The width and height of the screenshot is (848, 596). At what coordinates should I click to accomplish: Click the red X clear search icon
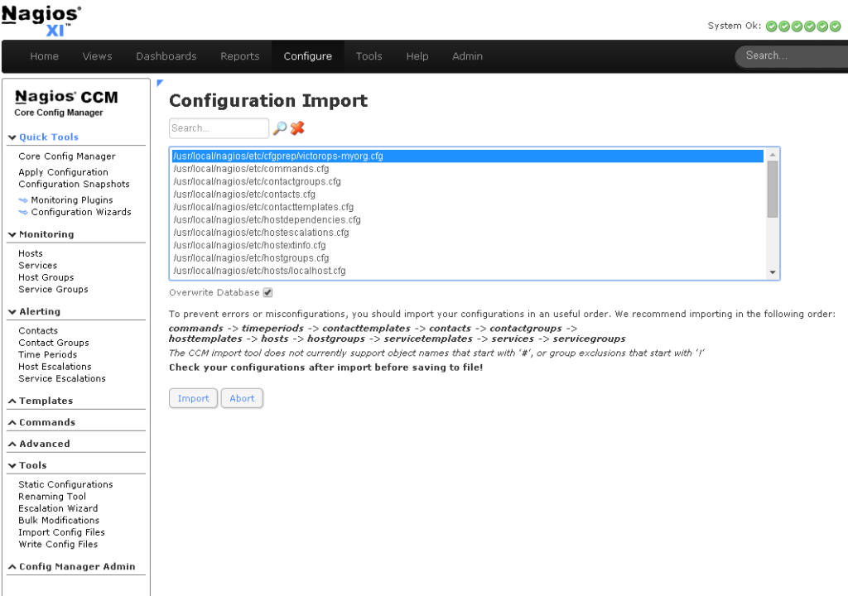click(x=296, y=128)
